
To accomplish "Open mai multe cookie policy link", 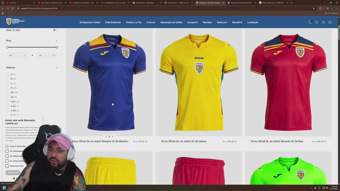I will click(x=9, y=141).
